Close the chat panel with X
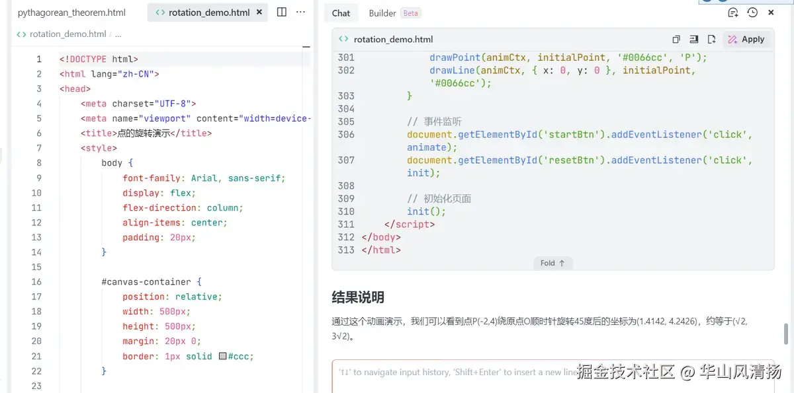Viewport: 794px width, 393px height. tap(771, 13)
